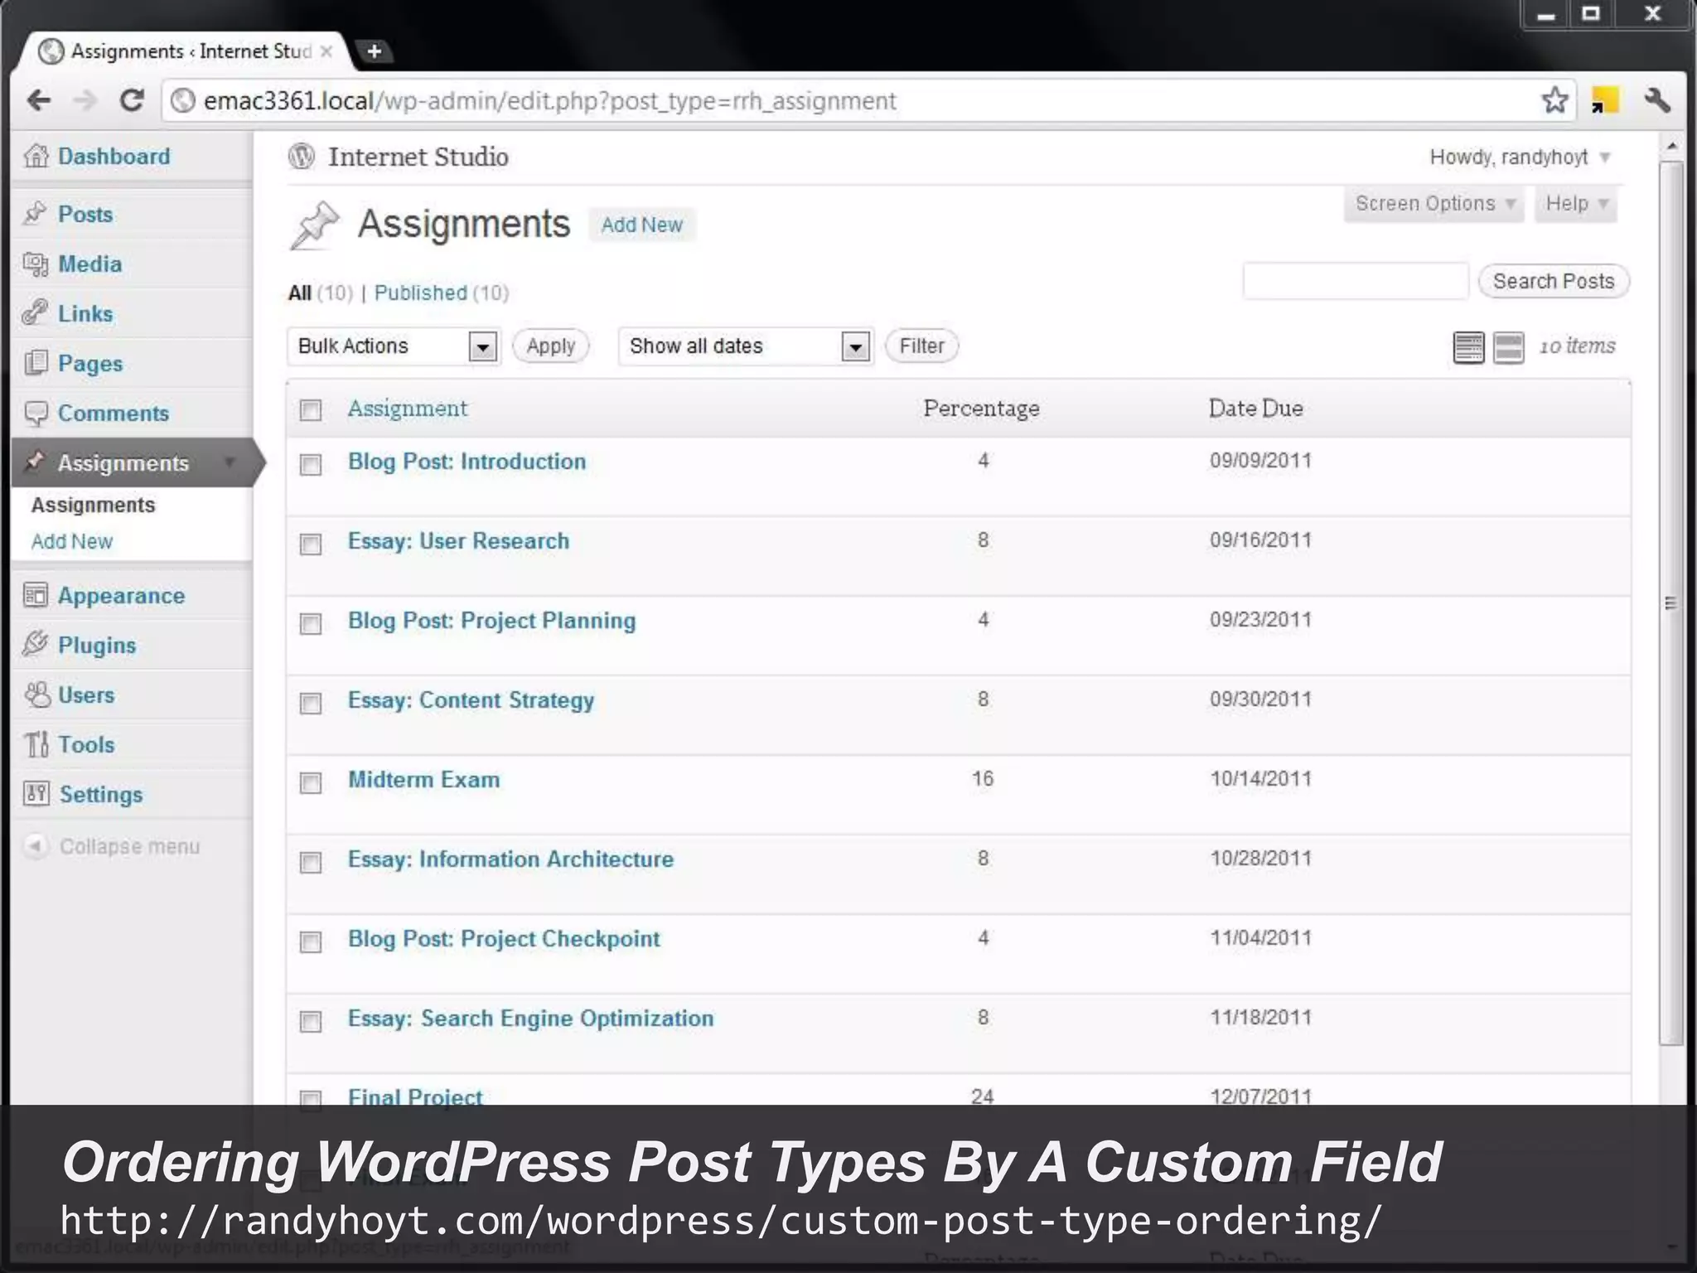Expand the Show all dates dropdown
The width and height of the screenshot is (1697, 1273).
pyautogui.click(x=745, y=346)
